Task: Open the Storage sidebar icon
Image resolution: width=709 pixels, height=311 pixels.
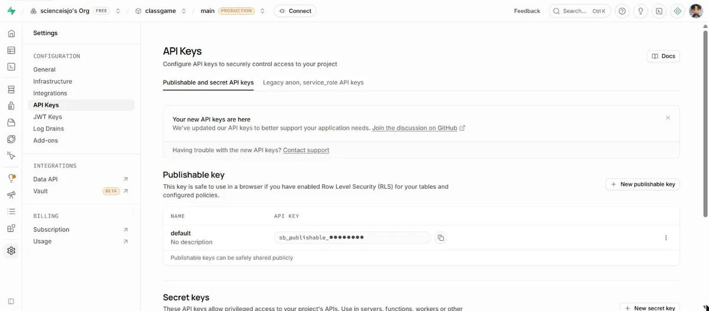Action: tap(11, 123)
